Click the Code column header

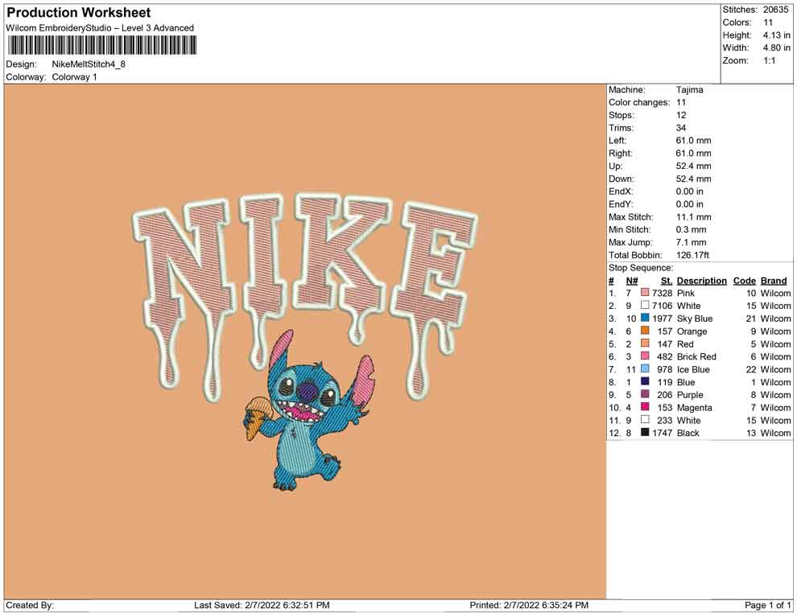click(744, 281)
